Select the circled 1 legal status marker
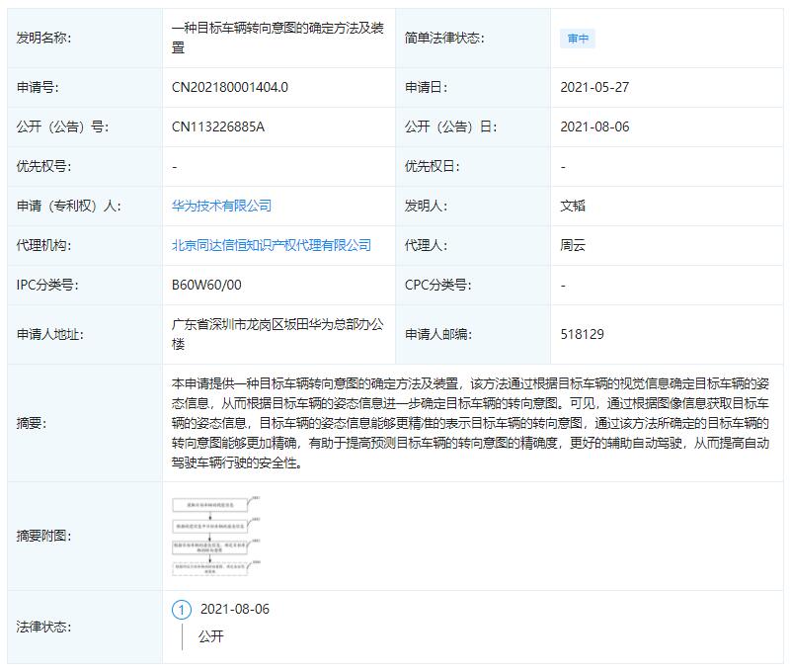This screenshot has width=790, height=671. pos(180,610)
